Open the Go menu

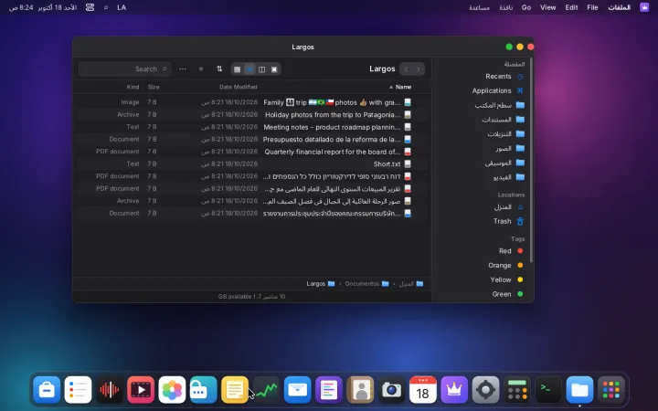pos(526,7)
